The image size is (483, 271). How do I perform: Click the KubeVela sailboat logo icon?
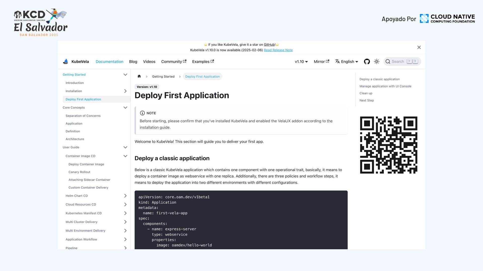pyautogui.click(x=65, y=61)
